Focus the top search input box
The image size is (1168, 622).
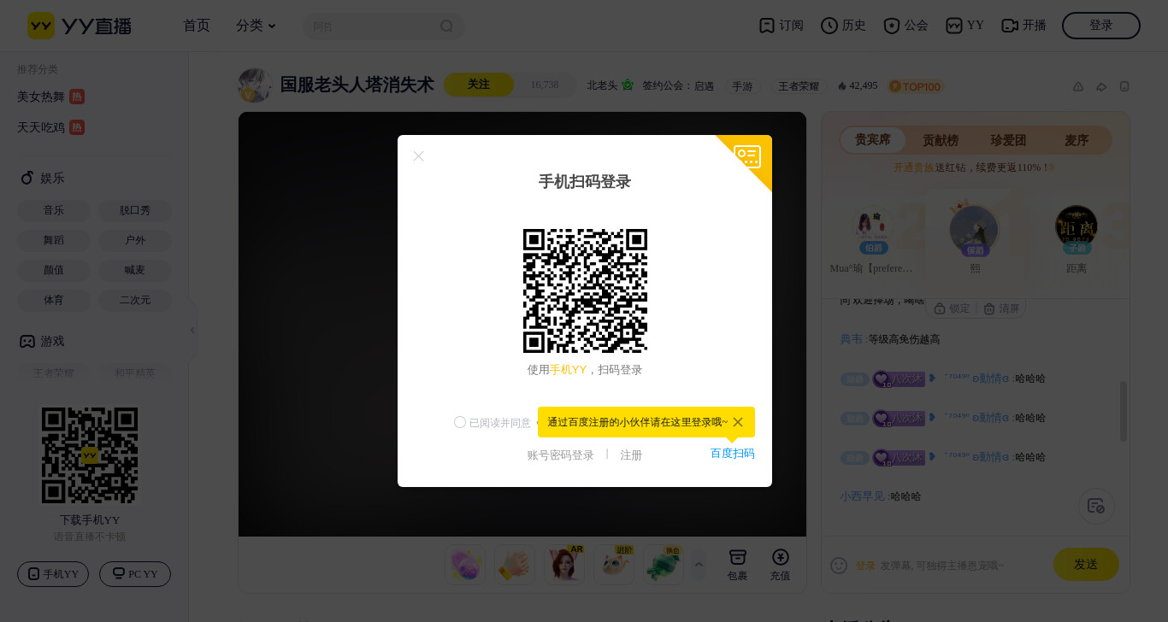[372, 26]
